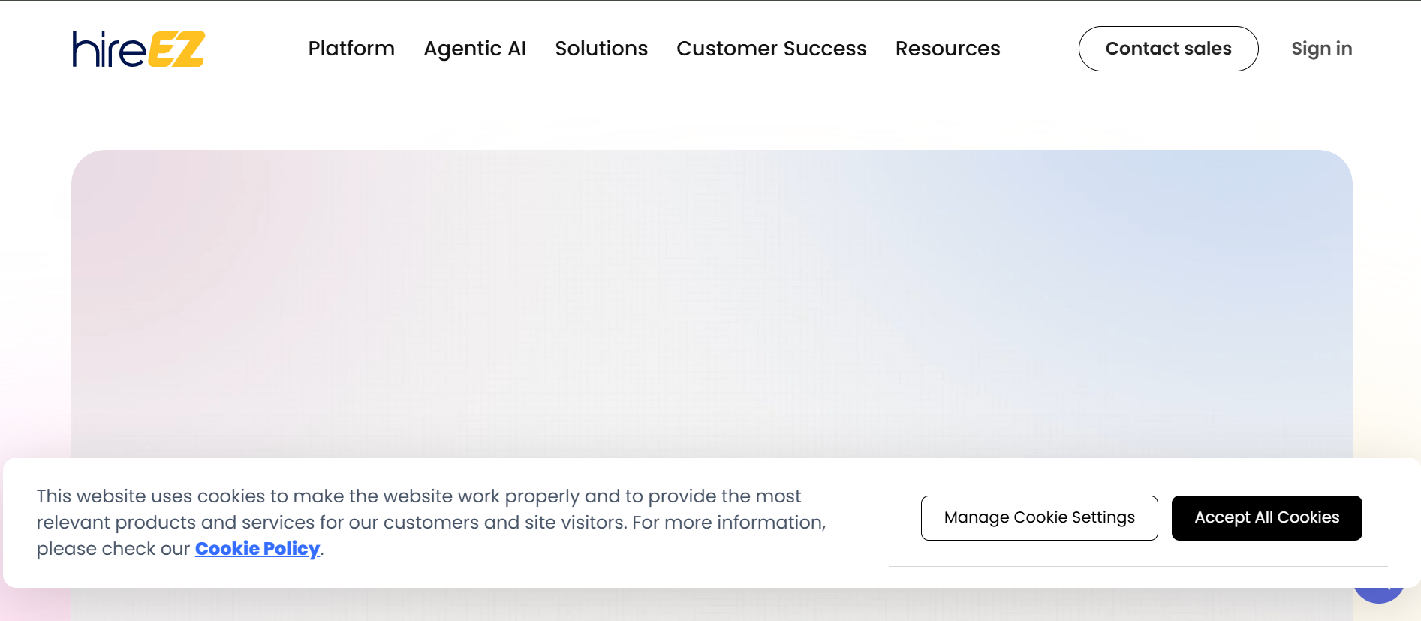
Task: Expand the Customer Success dropdown
Action: (771, 49)
